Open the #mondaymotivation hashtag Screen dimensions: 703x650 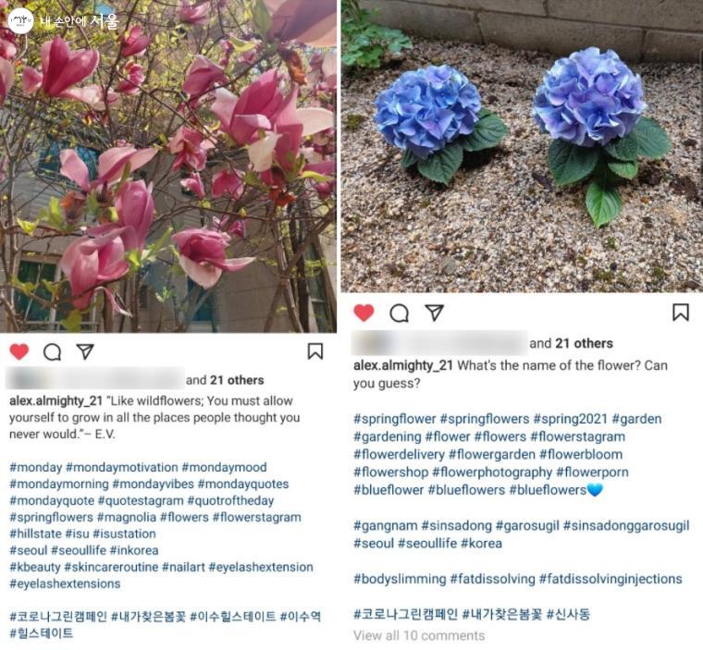tap(121, 468)
